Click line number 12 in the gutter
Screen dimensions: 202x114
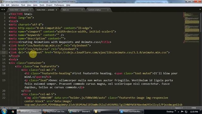point(4,53)
